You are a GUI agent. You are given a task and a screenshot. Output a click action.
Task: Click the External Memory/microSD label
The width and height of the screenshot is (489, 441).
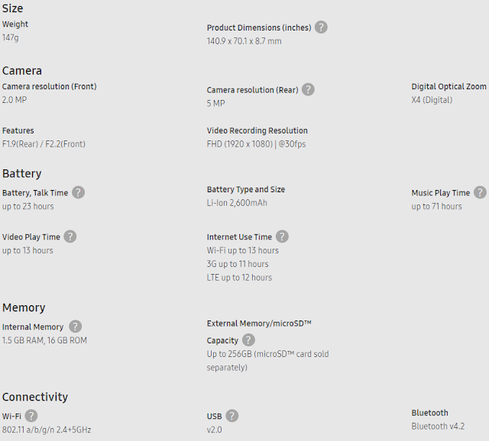(259, 324)
